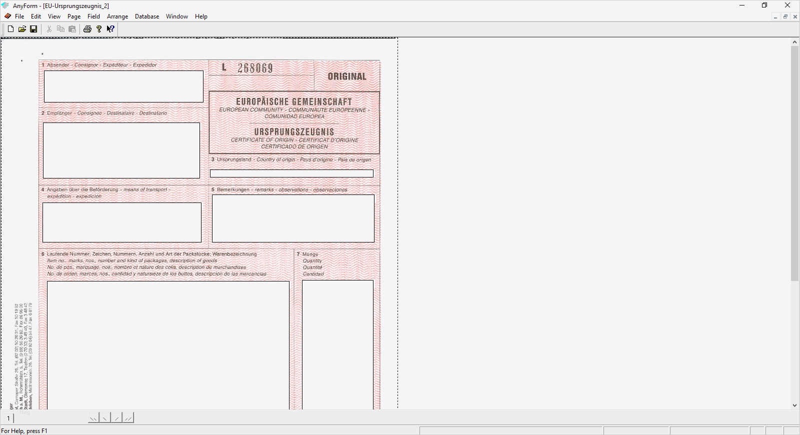Open the Field menu
The height and width of the screenshot is (435, 800).
click(93, 16)
